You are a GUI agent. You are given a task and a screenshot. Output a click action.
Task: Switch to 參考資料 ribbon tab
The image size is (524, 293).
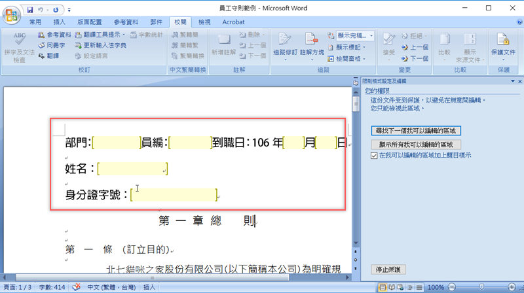(x=126, y=22)
